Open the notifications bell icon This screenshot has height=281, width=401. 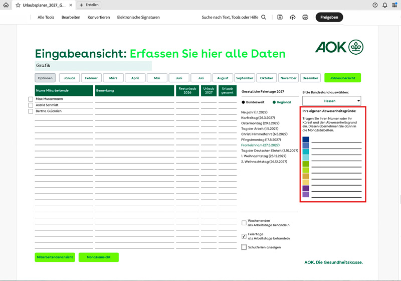(x=385, y=5)
